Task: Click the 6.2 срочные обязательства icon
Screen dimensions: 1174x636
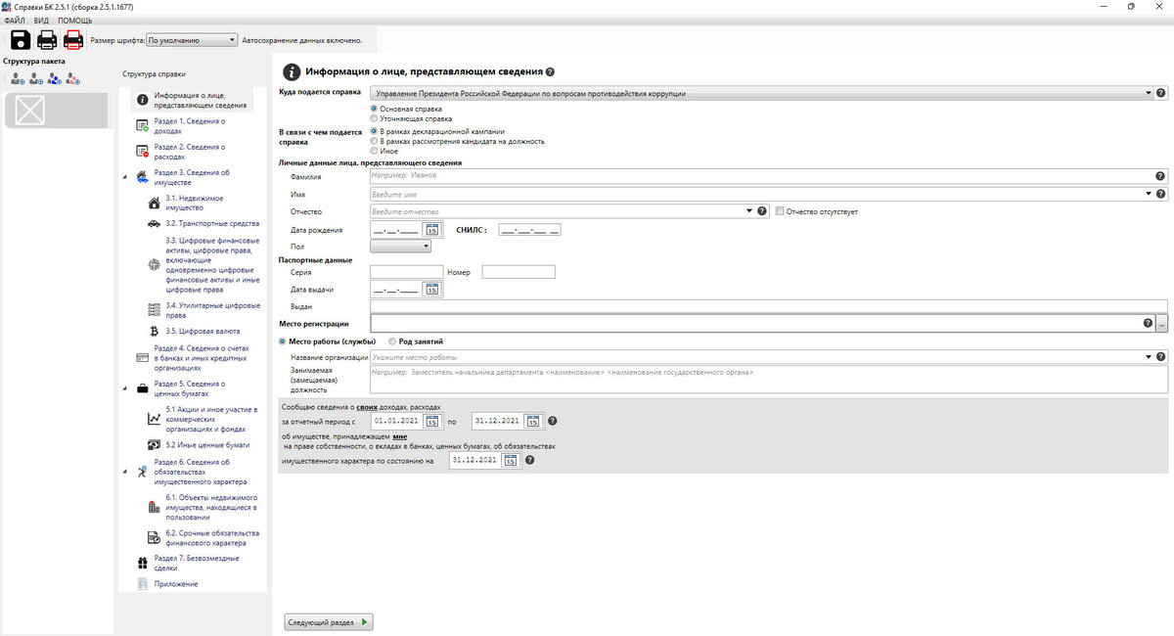Action: (x=154, y=538)
